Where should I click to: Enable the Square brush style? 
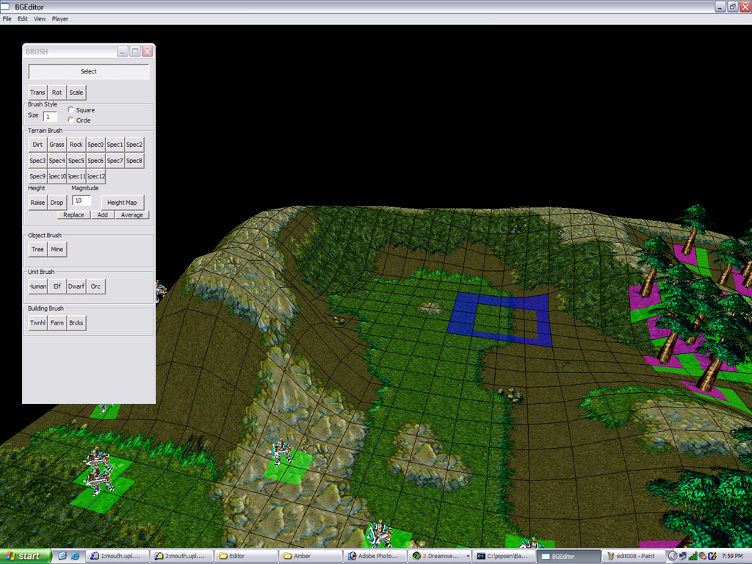[70, 110]
